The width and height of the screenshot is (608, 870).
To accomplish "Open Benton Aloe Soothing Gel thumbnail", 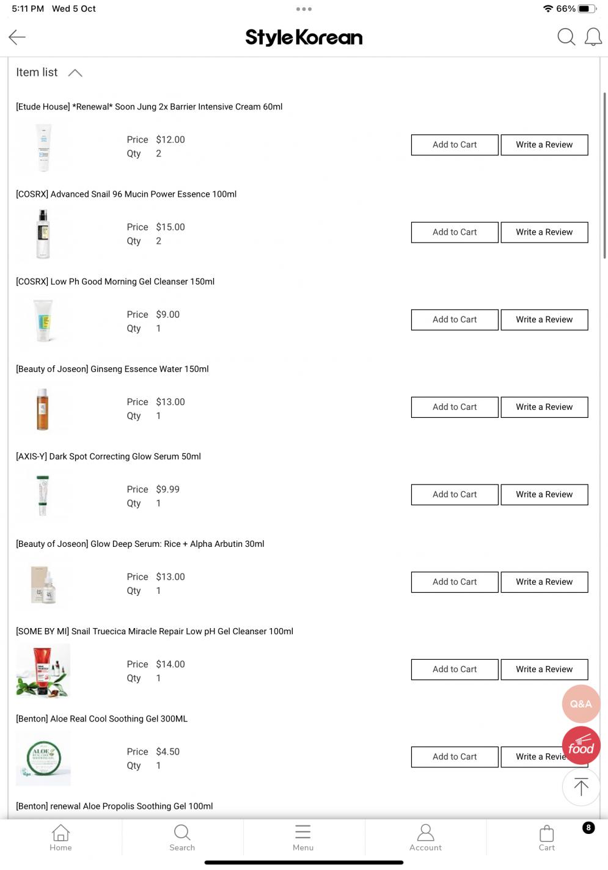I will (43, 758).
